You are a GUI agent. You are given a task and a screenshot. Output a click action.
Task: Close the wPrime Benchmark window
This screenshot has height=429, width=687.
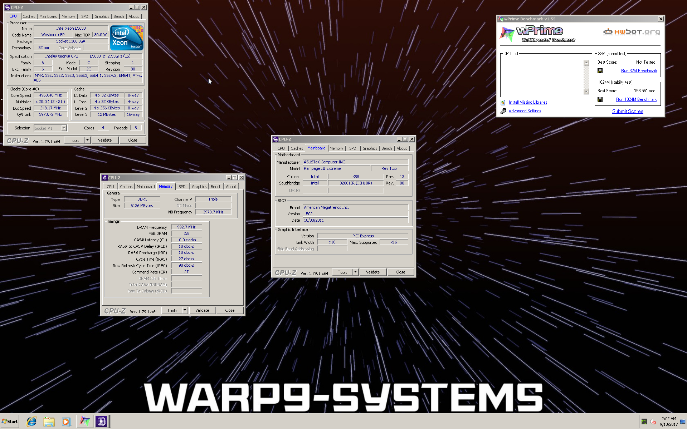661,19
